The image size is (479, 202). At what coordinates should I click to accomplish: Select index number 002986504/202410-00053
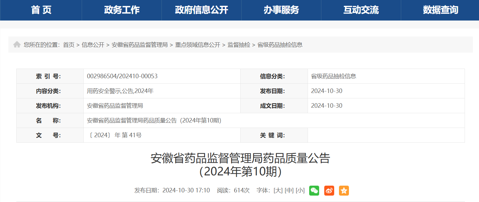[x=122, y=76]
